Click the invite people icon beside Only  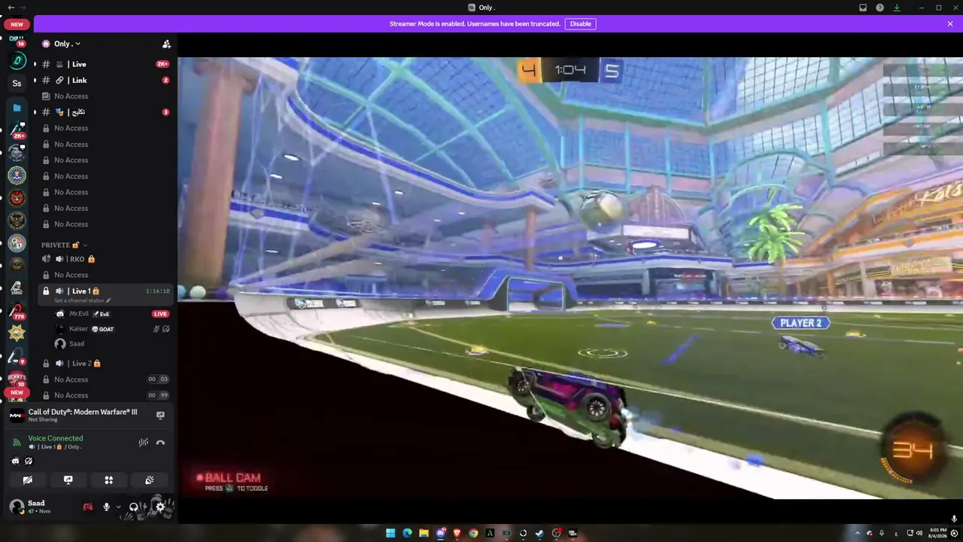166,44
